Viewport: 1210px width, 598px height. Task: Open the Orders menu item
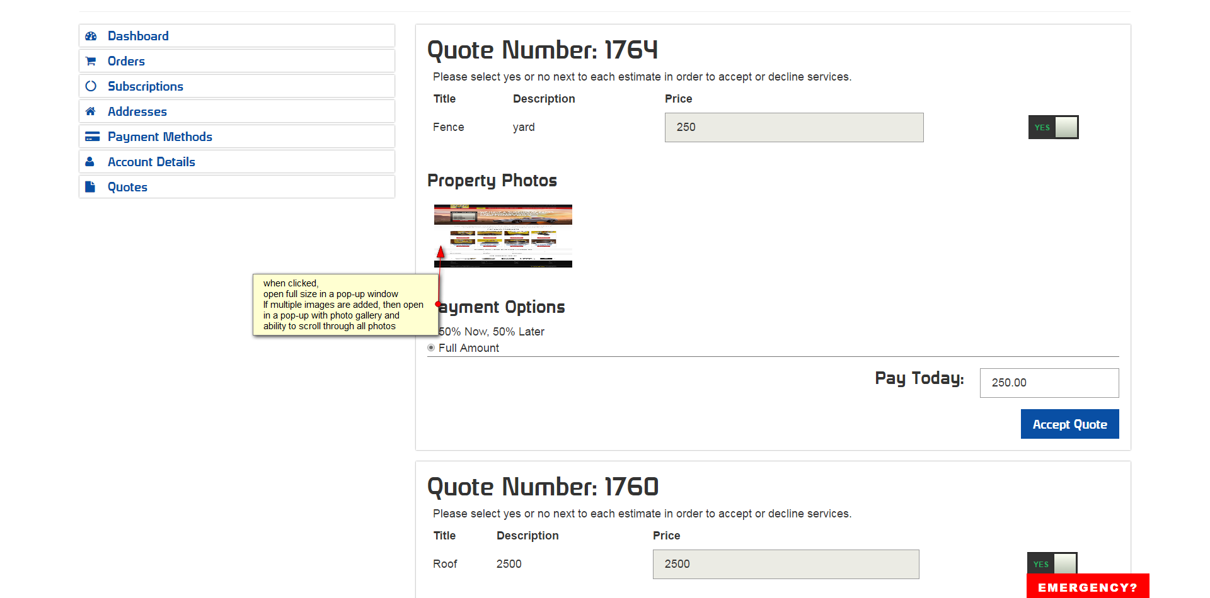click(126, 61)
